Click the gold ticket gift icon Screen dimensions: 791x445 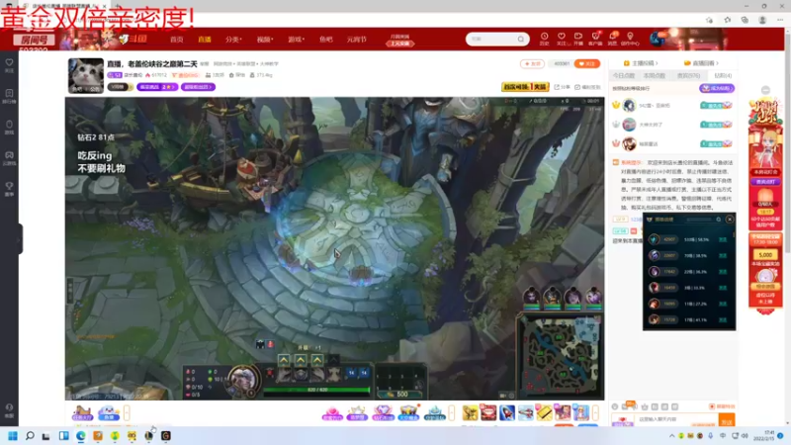(545, 412)
